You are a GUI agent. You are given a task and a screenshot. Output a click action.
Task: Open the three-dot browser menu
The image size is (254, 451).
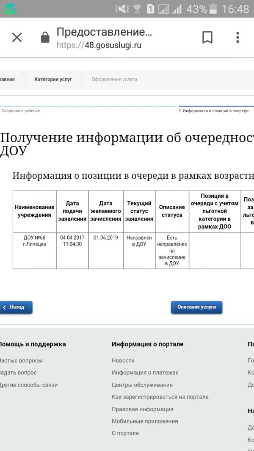tap(237, 38)
